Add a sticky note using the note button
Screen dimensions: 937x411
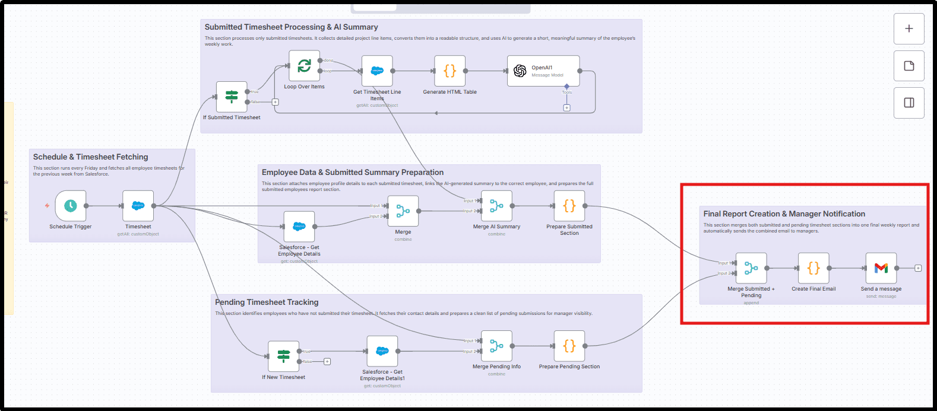click(x=908, y=66)
